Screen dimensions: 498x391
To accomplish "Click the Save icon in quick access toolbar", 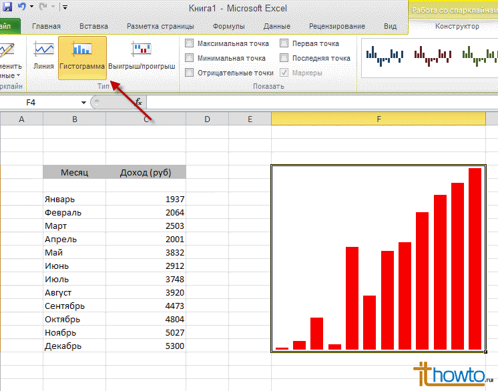I will point(7,7).
